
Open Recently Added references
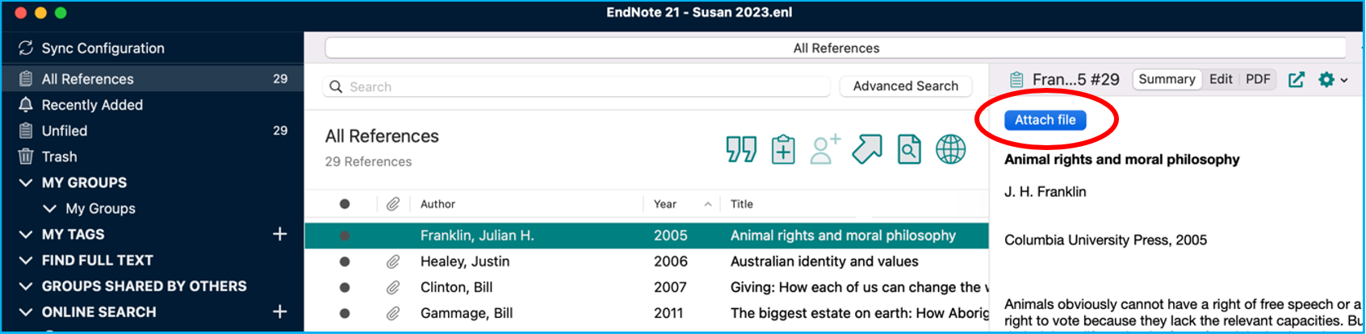[92, 105]
